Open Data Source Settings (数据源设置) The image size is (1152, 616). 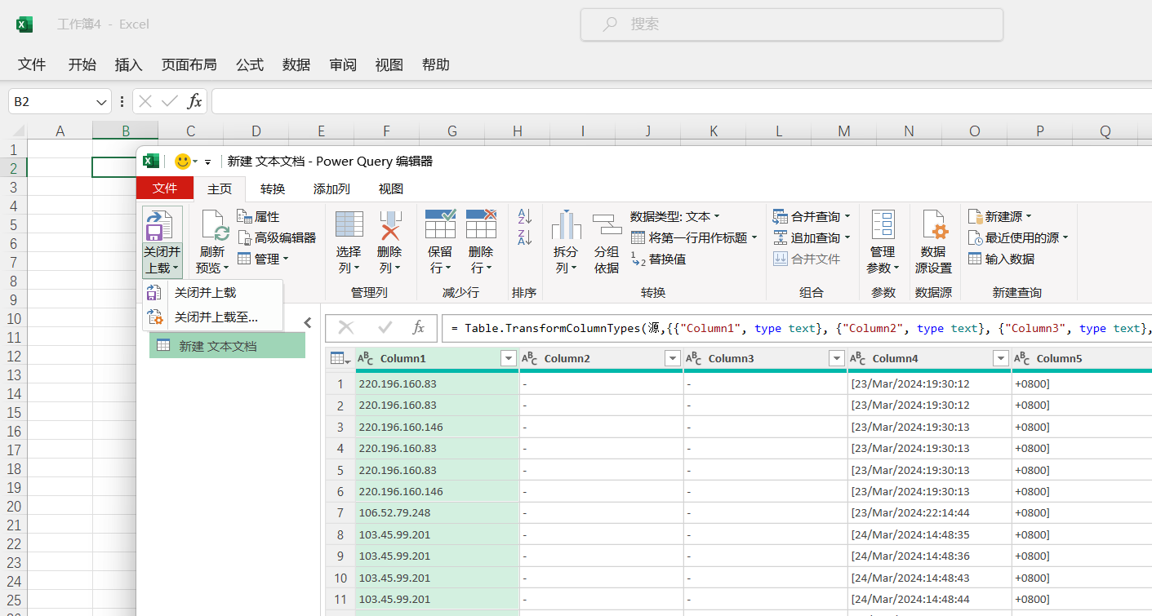pos(933,226)
